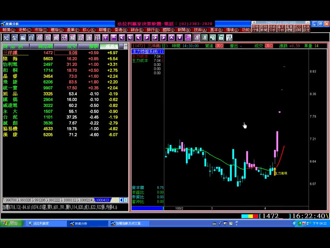Open the 設 (settings) toolbar icon
This screenshot has width=330, height=248.
81,38
